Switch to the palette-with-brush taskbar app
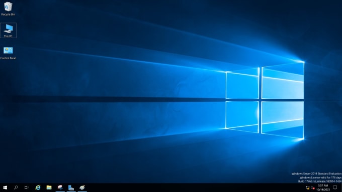342x192 pixels. (x=82, y=187)
